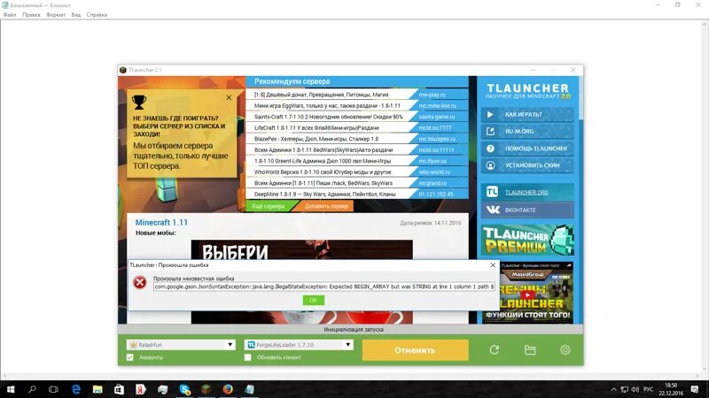The height and width of the screenshot is (398, 709).
Task: Launch Microsoft Edge from taskbar
Action: click(x=76, y=389)
